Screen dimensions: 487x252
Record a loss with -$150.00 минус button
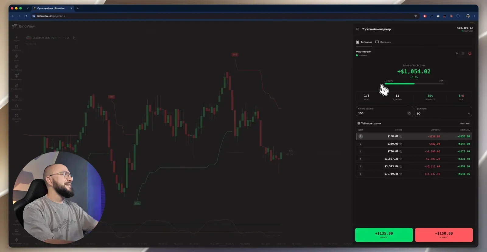(444, 235)
